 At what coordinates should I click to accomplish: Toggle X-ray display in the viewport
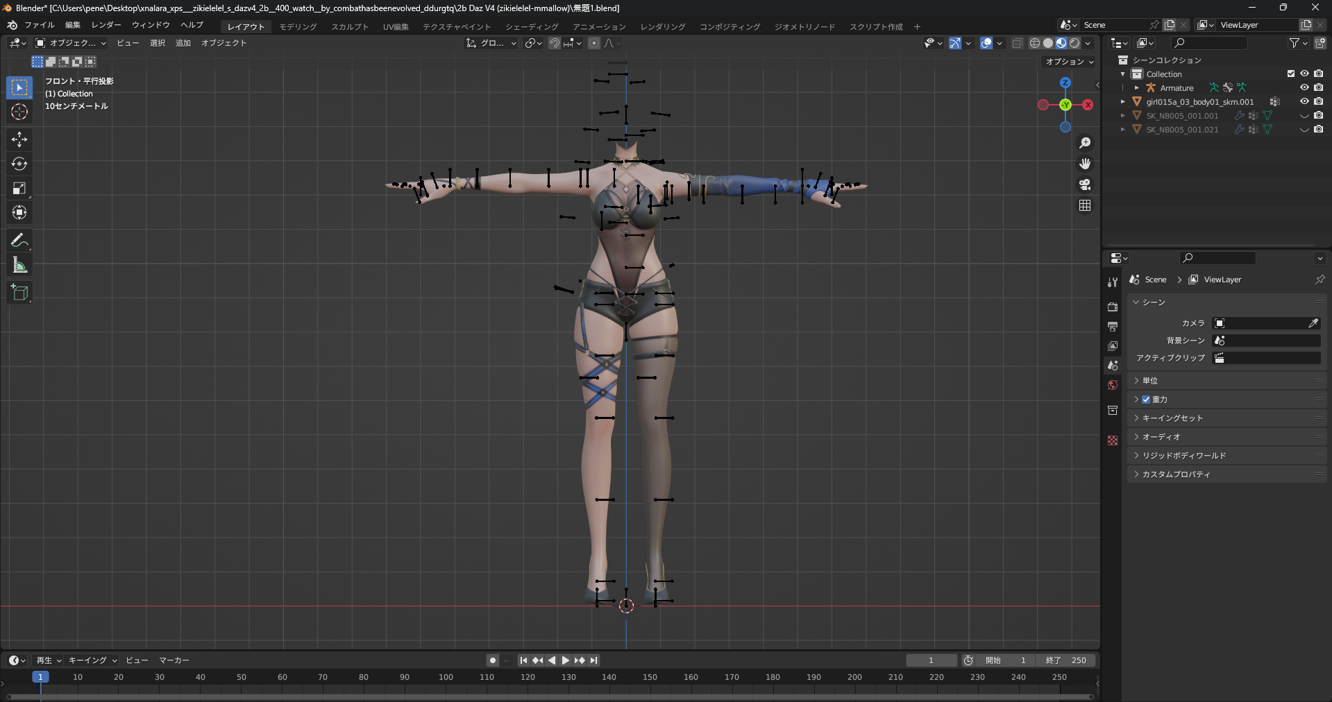1017,43
